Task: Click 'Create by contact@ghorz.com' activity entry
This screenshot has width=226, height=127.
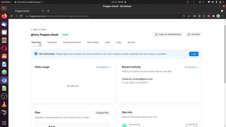Action: (x=137, y=79)
